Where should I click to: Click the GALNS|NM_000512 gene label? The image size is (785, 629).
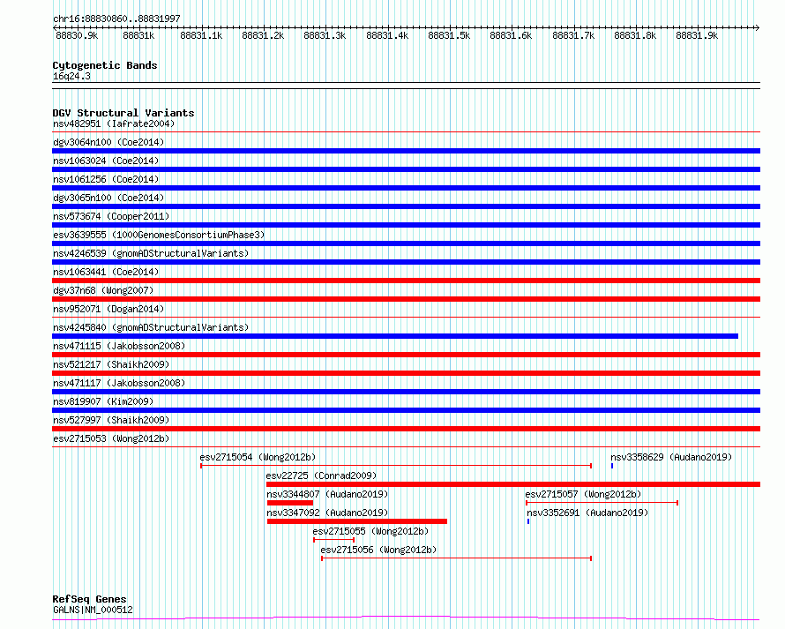pyautogui.click(x=93, y=610)
